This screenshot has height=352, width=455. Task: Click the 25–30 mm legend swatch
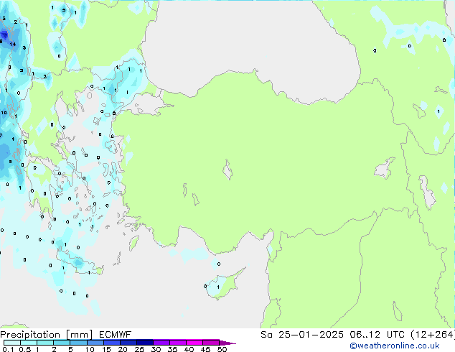click(x=145, y=343)
